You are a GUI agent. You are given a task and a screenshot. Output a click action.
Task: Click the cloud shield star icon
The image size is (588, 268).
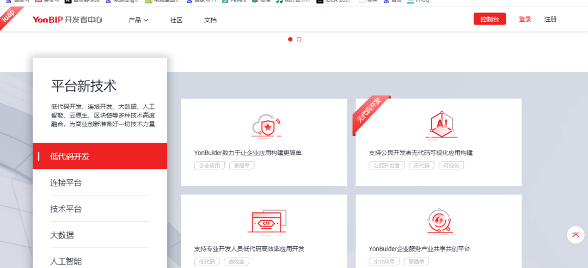coord(266,126)
